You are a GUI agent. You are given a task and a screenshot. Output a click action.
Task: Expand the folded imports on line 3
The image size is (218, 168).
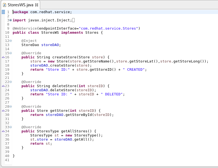click(11, 20)
